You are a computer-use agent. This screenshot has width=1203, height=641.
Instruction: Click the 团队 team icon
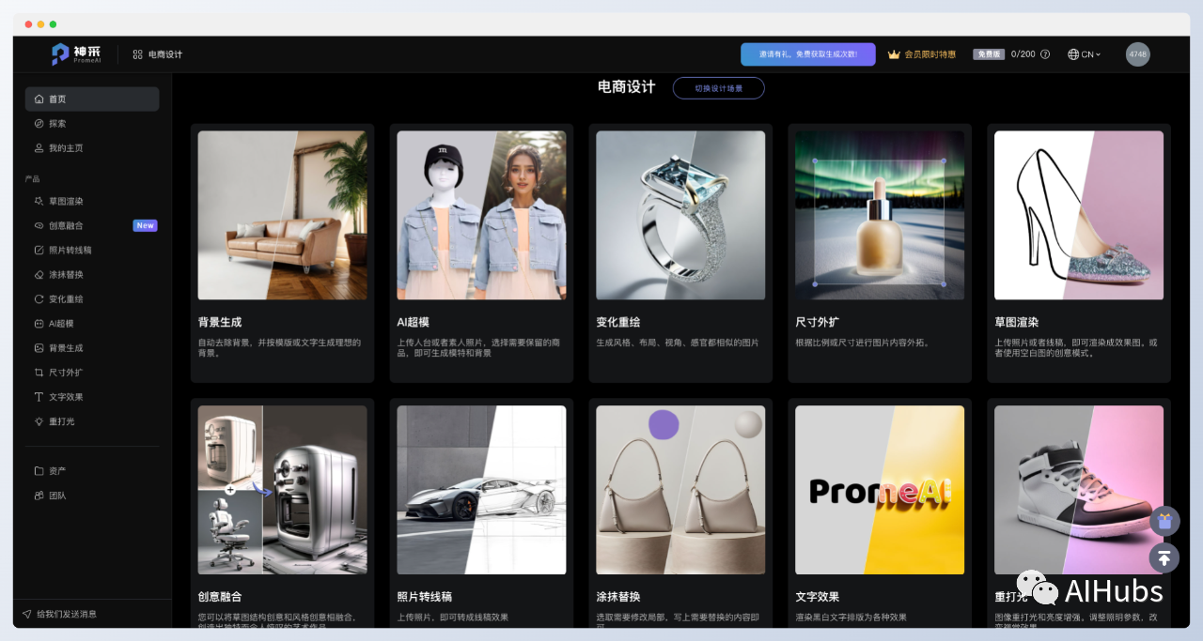click(x=39, y=496)
